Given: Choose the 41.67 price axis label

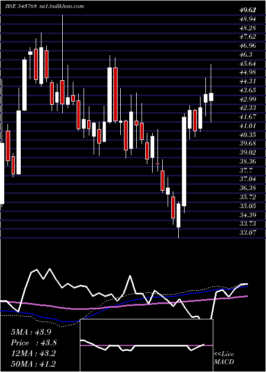Looking at the screenshot, I should coord(247,117).
